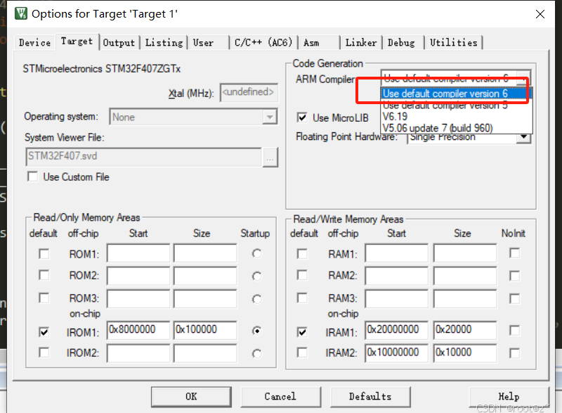Screen dimensions: 562x413
Task: Browse for System Viewer File (...)
Action: 270,157
